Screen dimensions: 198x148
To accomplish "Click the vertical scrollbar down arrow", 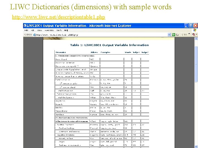I will click(196, 147).
